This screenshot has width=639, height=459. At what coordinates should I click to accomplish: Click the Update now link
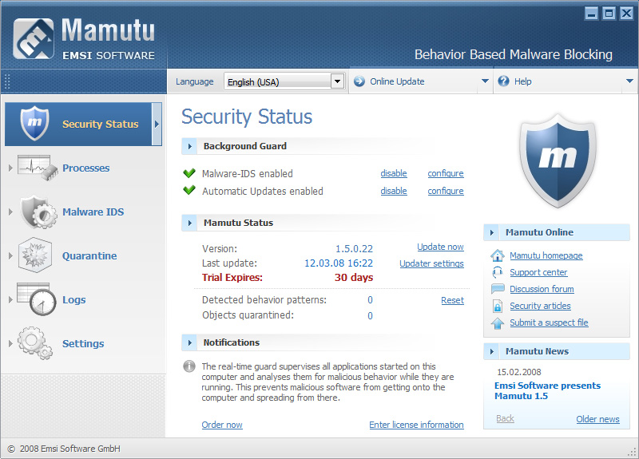pyautogui.click(x=440, y=247)
